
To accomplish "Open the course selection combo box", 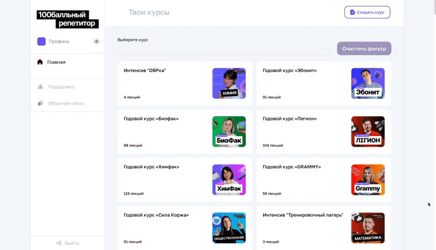I will click(224, 50).
